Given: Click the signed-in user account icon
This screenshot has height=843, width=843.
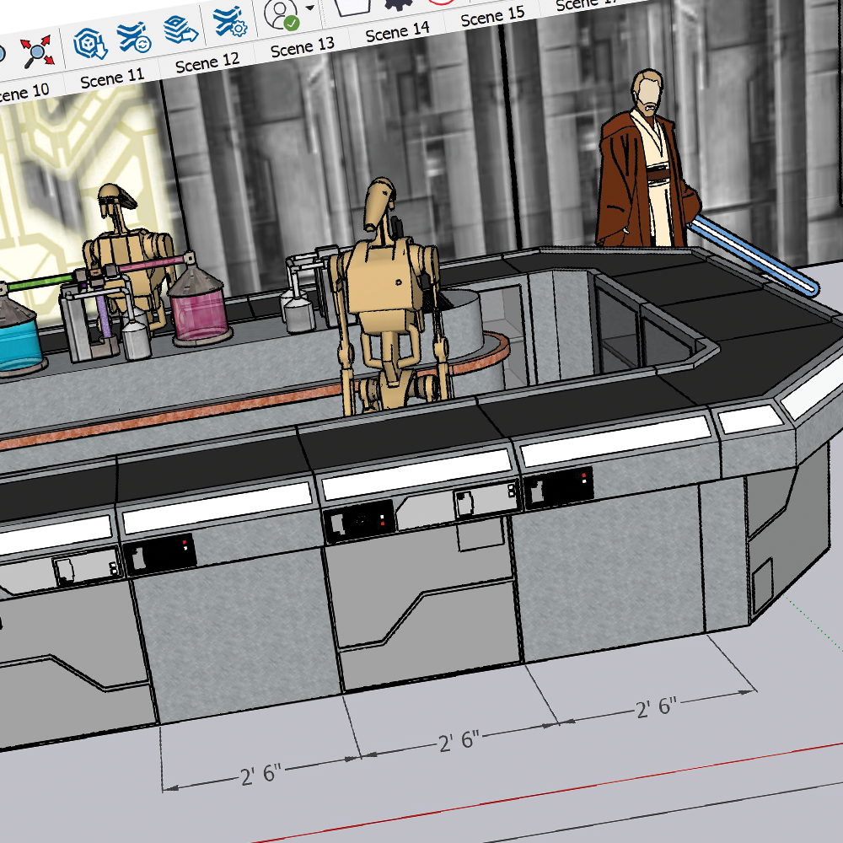Looking at the screenshot, I should 282,14.
